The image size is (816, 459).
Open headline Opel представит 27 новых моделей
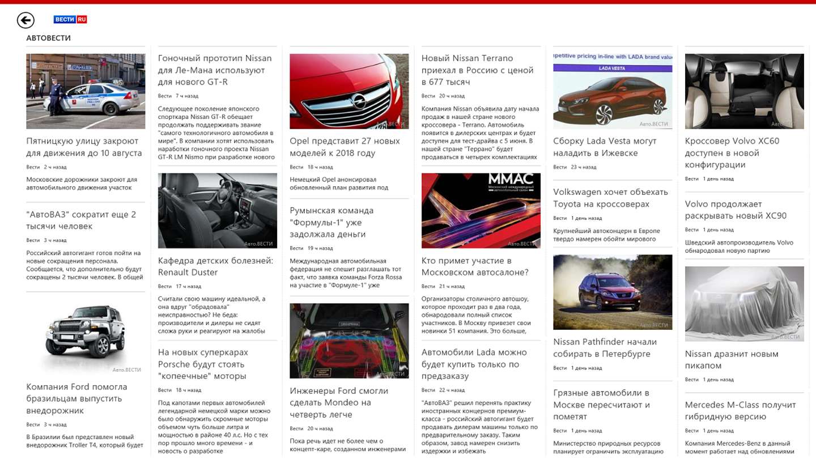tap(345, 147)
